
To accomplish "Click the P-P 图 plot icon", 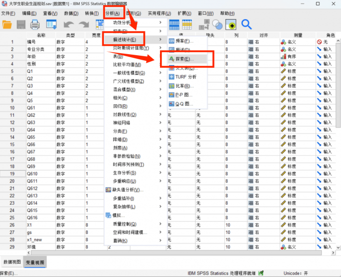I will click(x=172, y=95).
